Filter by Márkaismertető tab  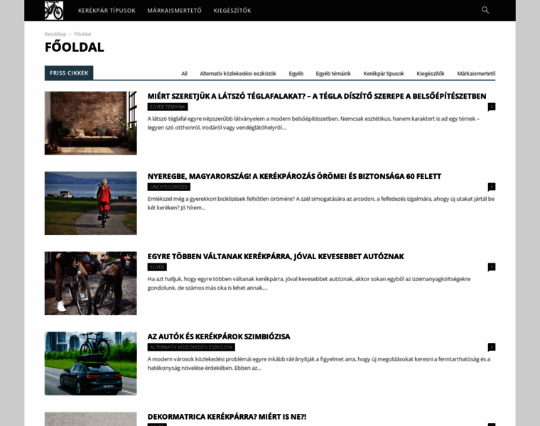[x=476, y=74]
